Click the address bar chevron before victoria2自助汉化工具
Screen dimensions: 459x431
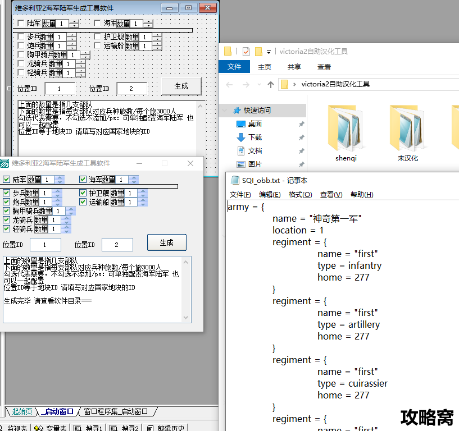coord(294,85)
